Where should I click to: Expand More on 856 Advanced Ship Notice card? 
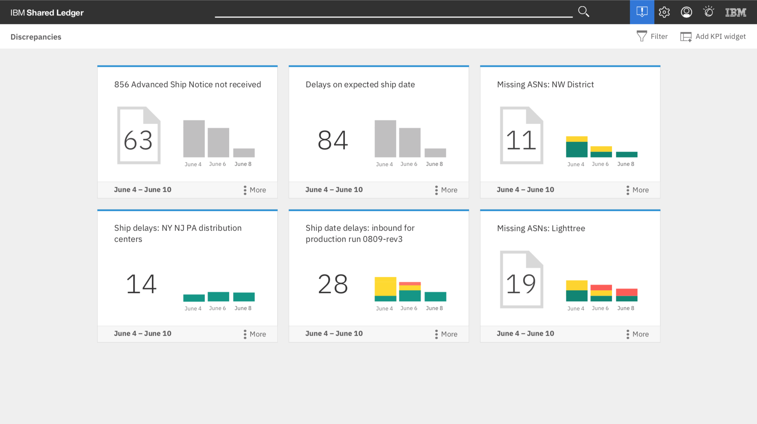click(x=255, y=190)
